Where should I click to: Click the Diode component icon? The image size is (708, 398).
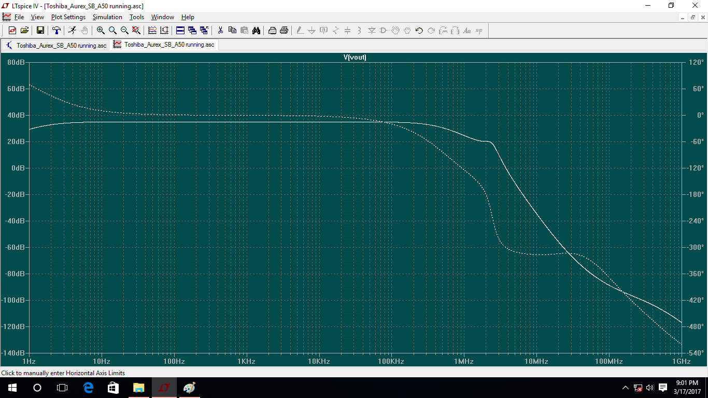tap(372, 31)
